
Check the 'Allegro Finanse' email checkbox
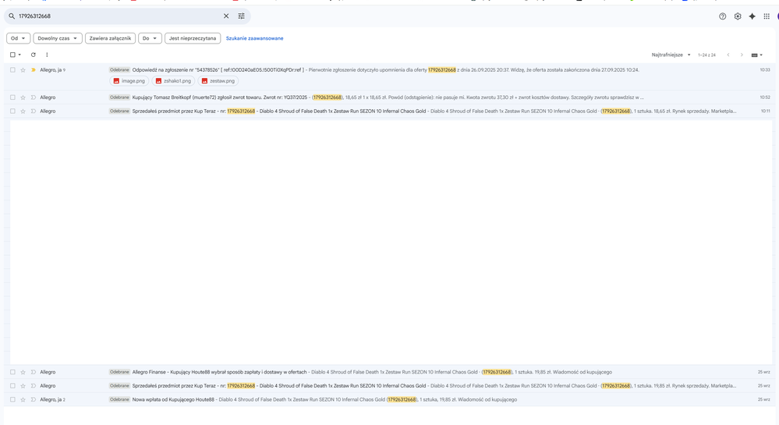click(x=12, y=372)
